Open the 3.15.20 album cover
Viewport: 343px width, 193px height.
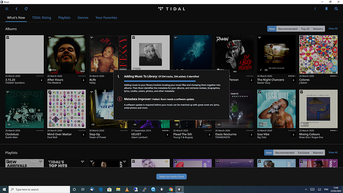coord(24,54)
